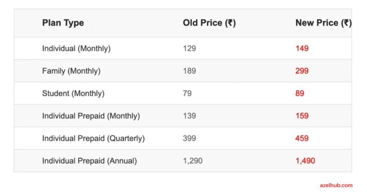
Task: Click the old price 1,290 cell
Action: 192,161
